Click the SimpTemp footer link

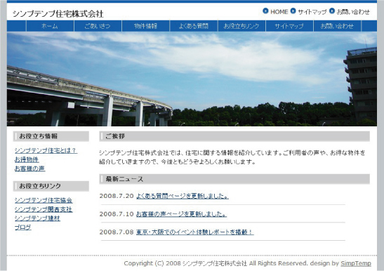click(x=356, y=263)
